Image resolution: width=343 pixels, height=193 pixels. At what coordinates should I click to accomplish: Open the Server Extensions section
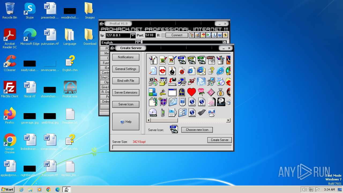click(126, 92)
